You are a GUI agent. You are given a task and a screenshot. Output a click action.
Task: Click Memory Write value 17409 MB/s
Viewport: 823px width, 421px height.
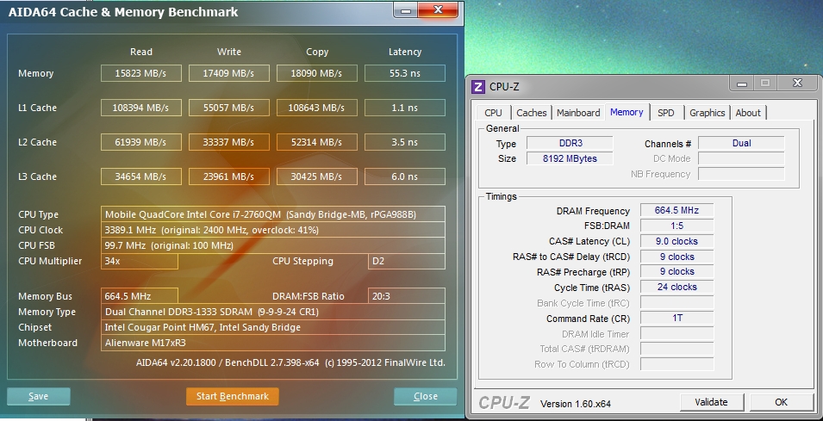[229, 73]
